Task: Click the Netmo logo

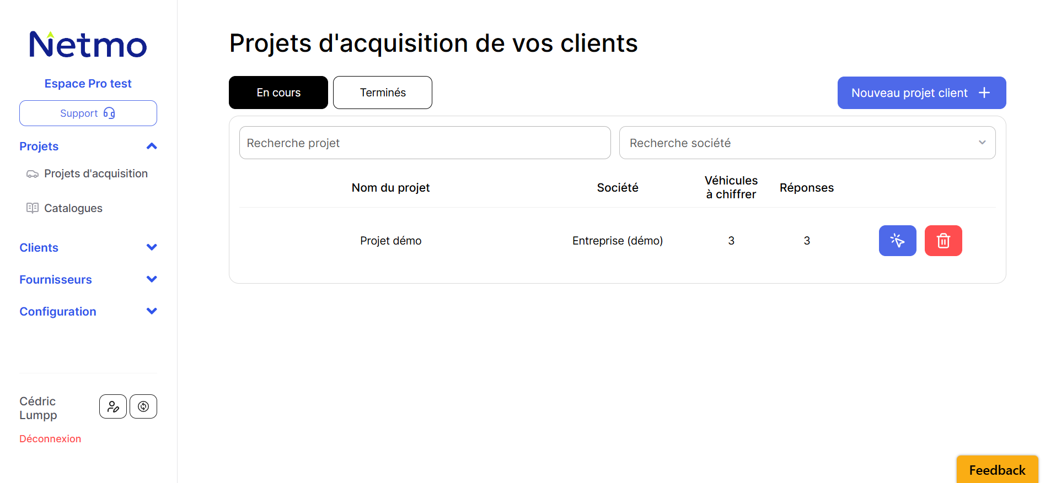Action: (x=88, y=45)
